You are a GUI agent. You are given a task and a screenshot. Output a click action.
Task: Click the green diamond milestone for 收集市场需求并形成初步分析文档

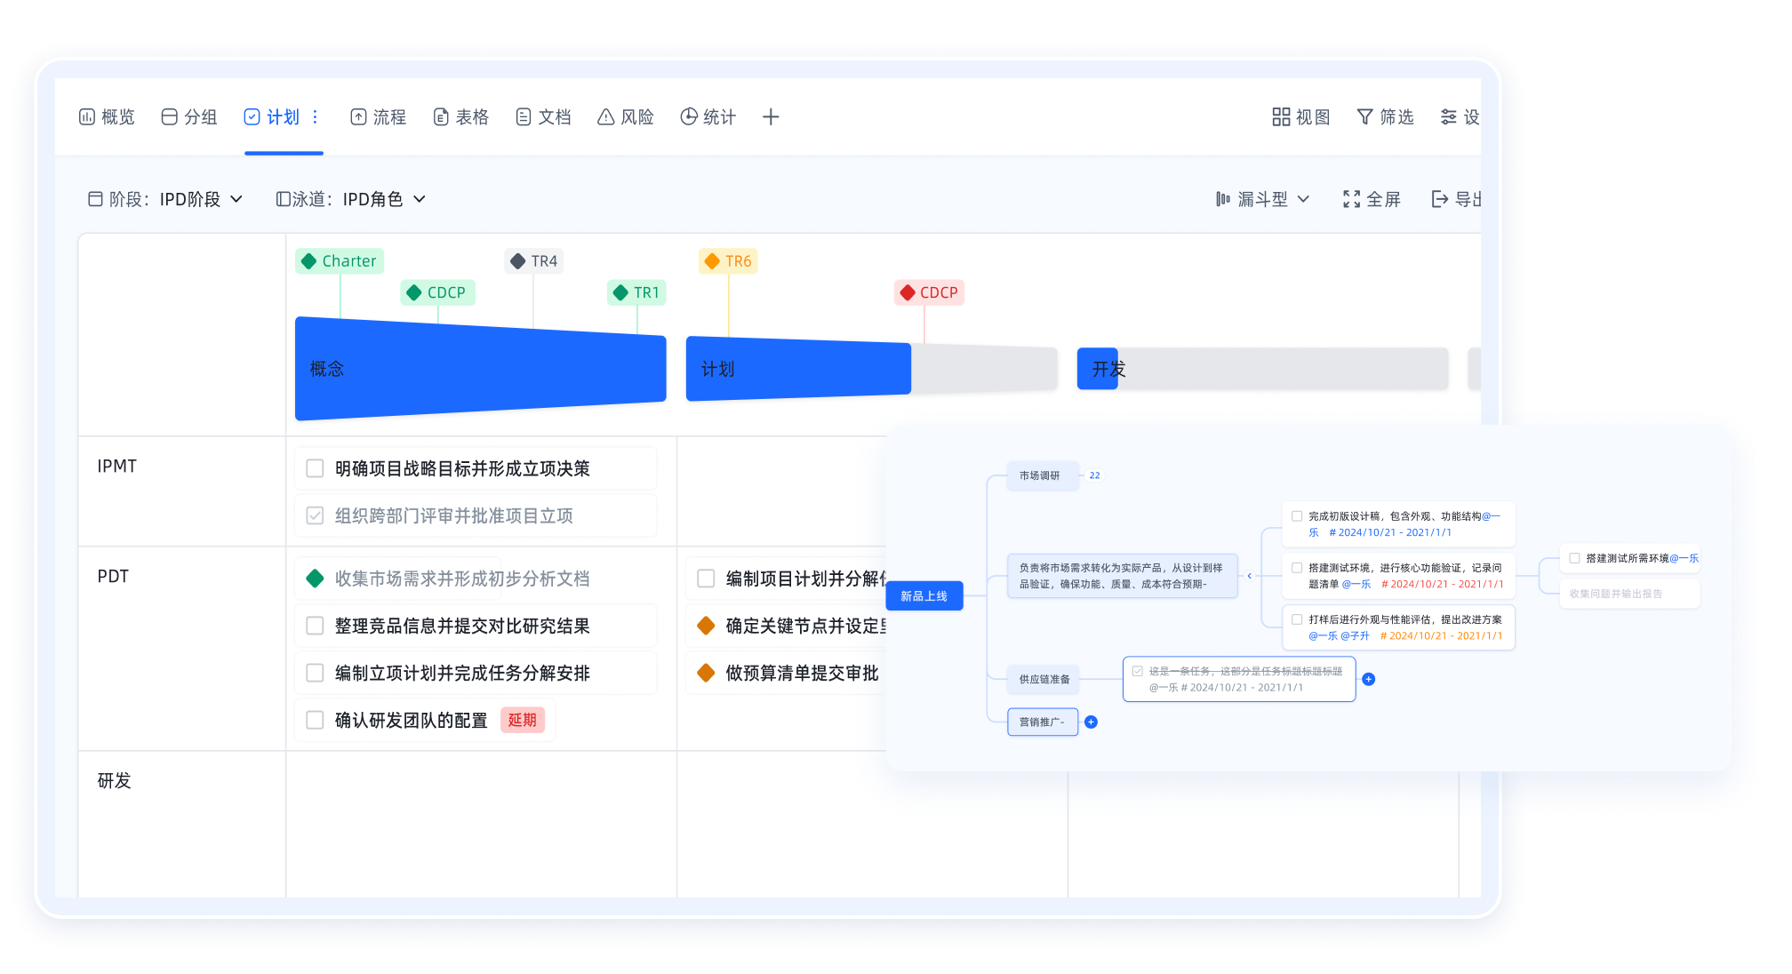[315, 579]
